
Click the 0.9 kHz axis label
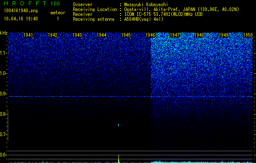3,94
